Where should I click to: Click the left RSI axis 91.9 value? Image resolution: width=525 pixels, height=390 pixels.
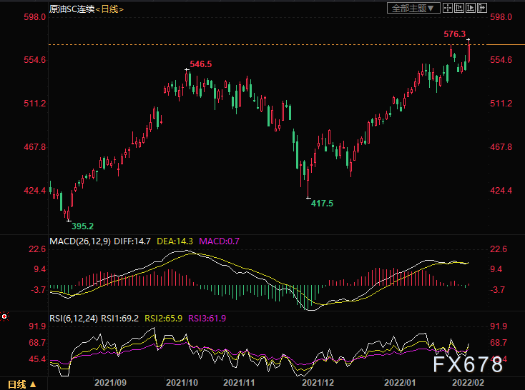pyautogui.click(x=37, y=326)
